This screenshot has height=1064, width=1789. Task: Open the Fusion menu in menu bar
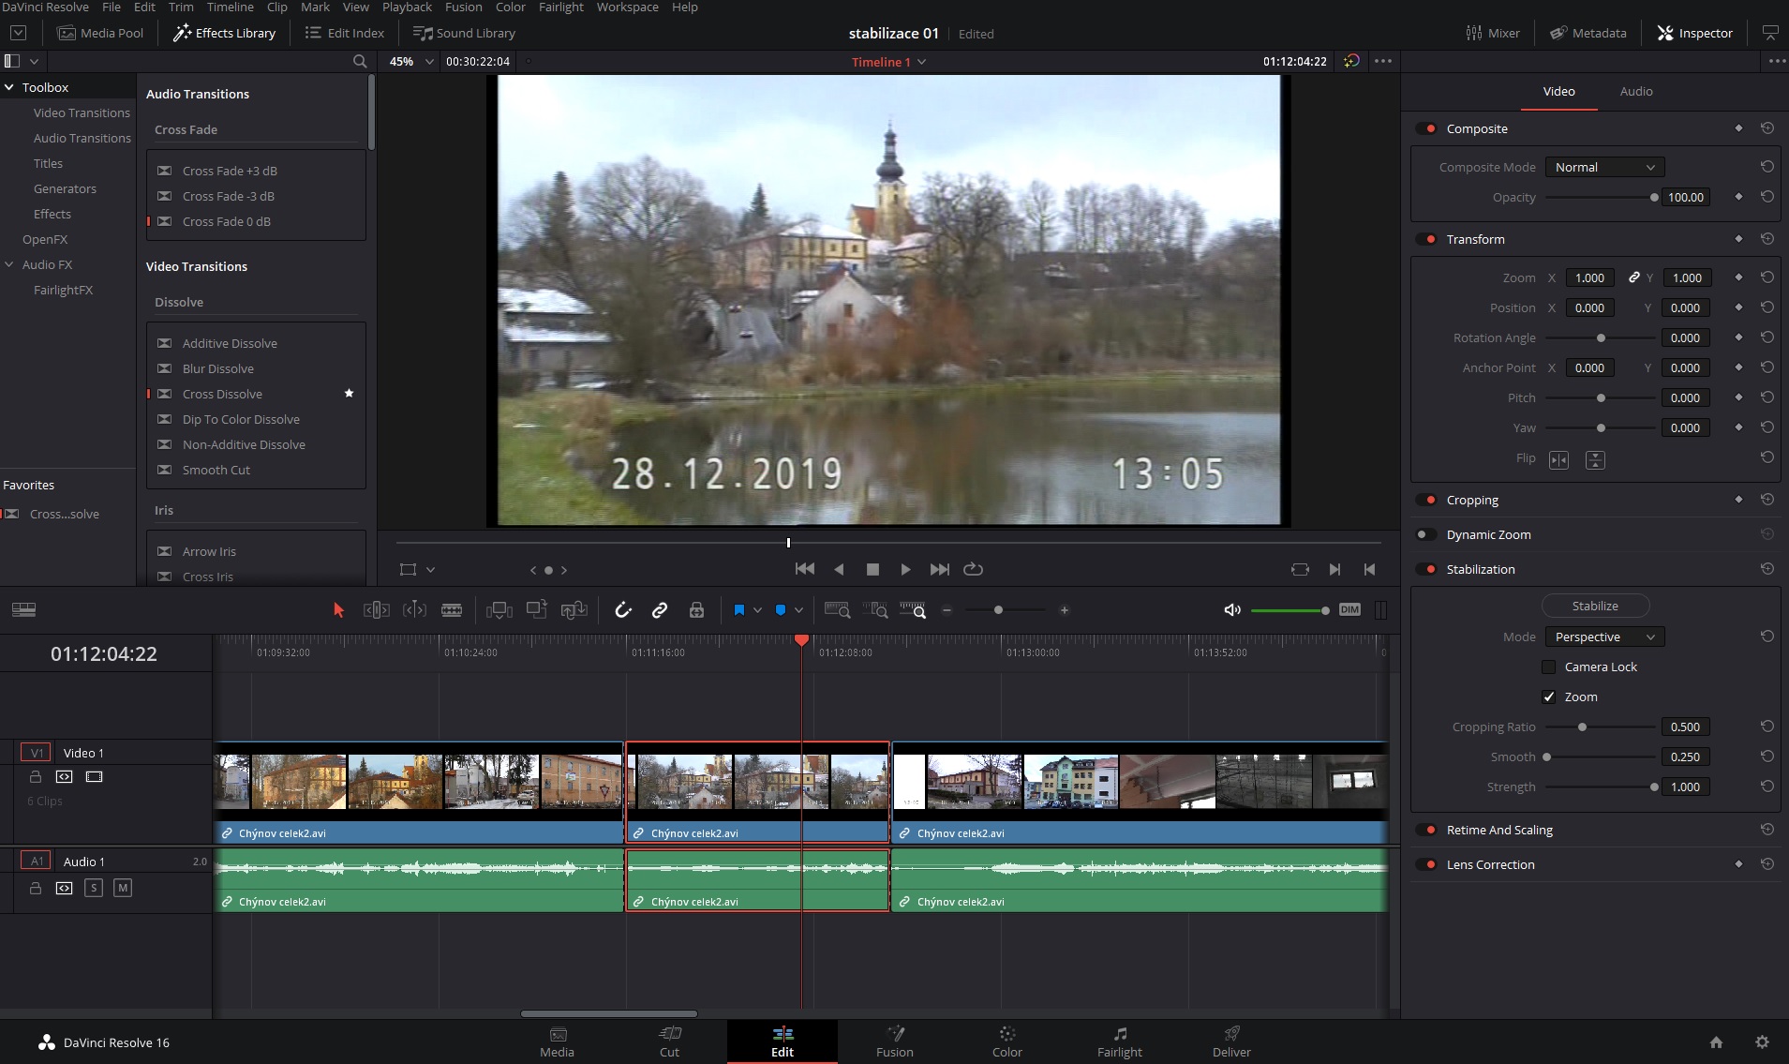point(463,7)
